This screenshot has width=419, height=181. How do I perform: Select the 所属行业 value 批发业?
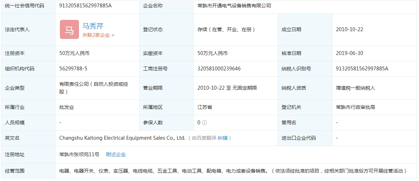tap(67, 107)
